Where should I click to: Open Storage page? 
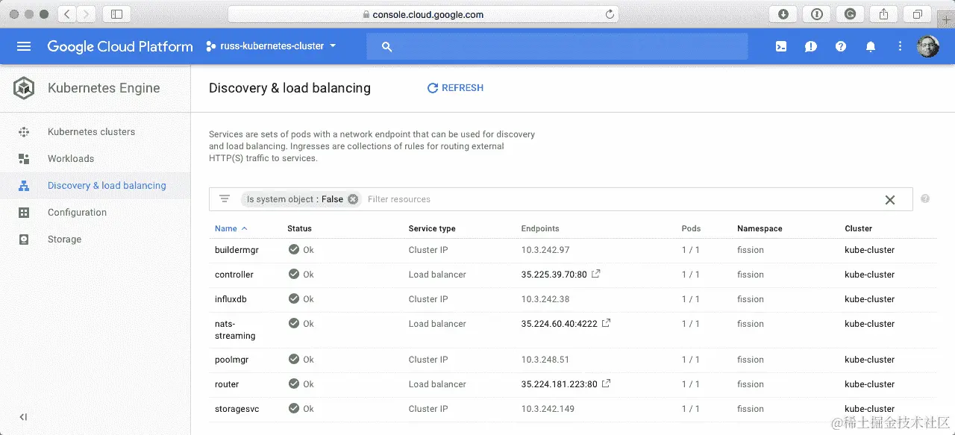64,240
